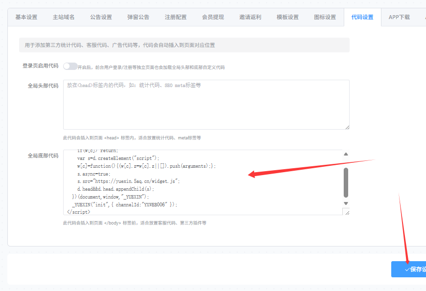Open the 公告设置 tab

point(101,17)
